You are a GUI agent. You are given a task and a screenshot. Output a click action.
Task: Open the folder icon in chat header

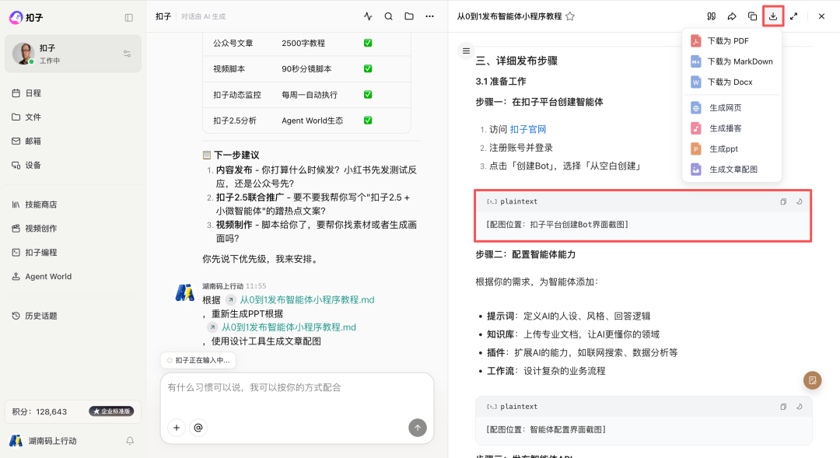coord(409,16)
